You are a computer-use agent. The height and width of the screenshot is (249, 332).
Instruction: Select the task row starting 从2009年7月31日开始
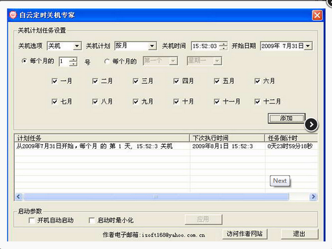click(x=166, y=146)
